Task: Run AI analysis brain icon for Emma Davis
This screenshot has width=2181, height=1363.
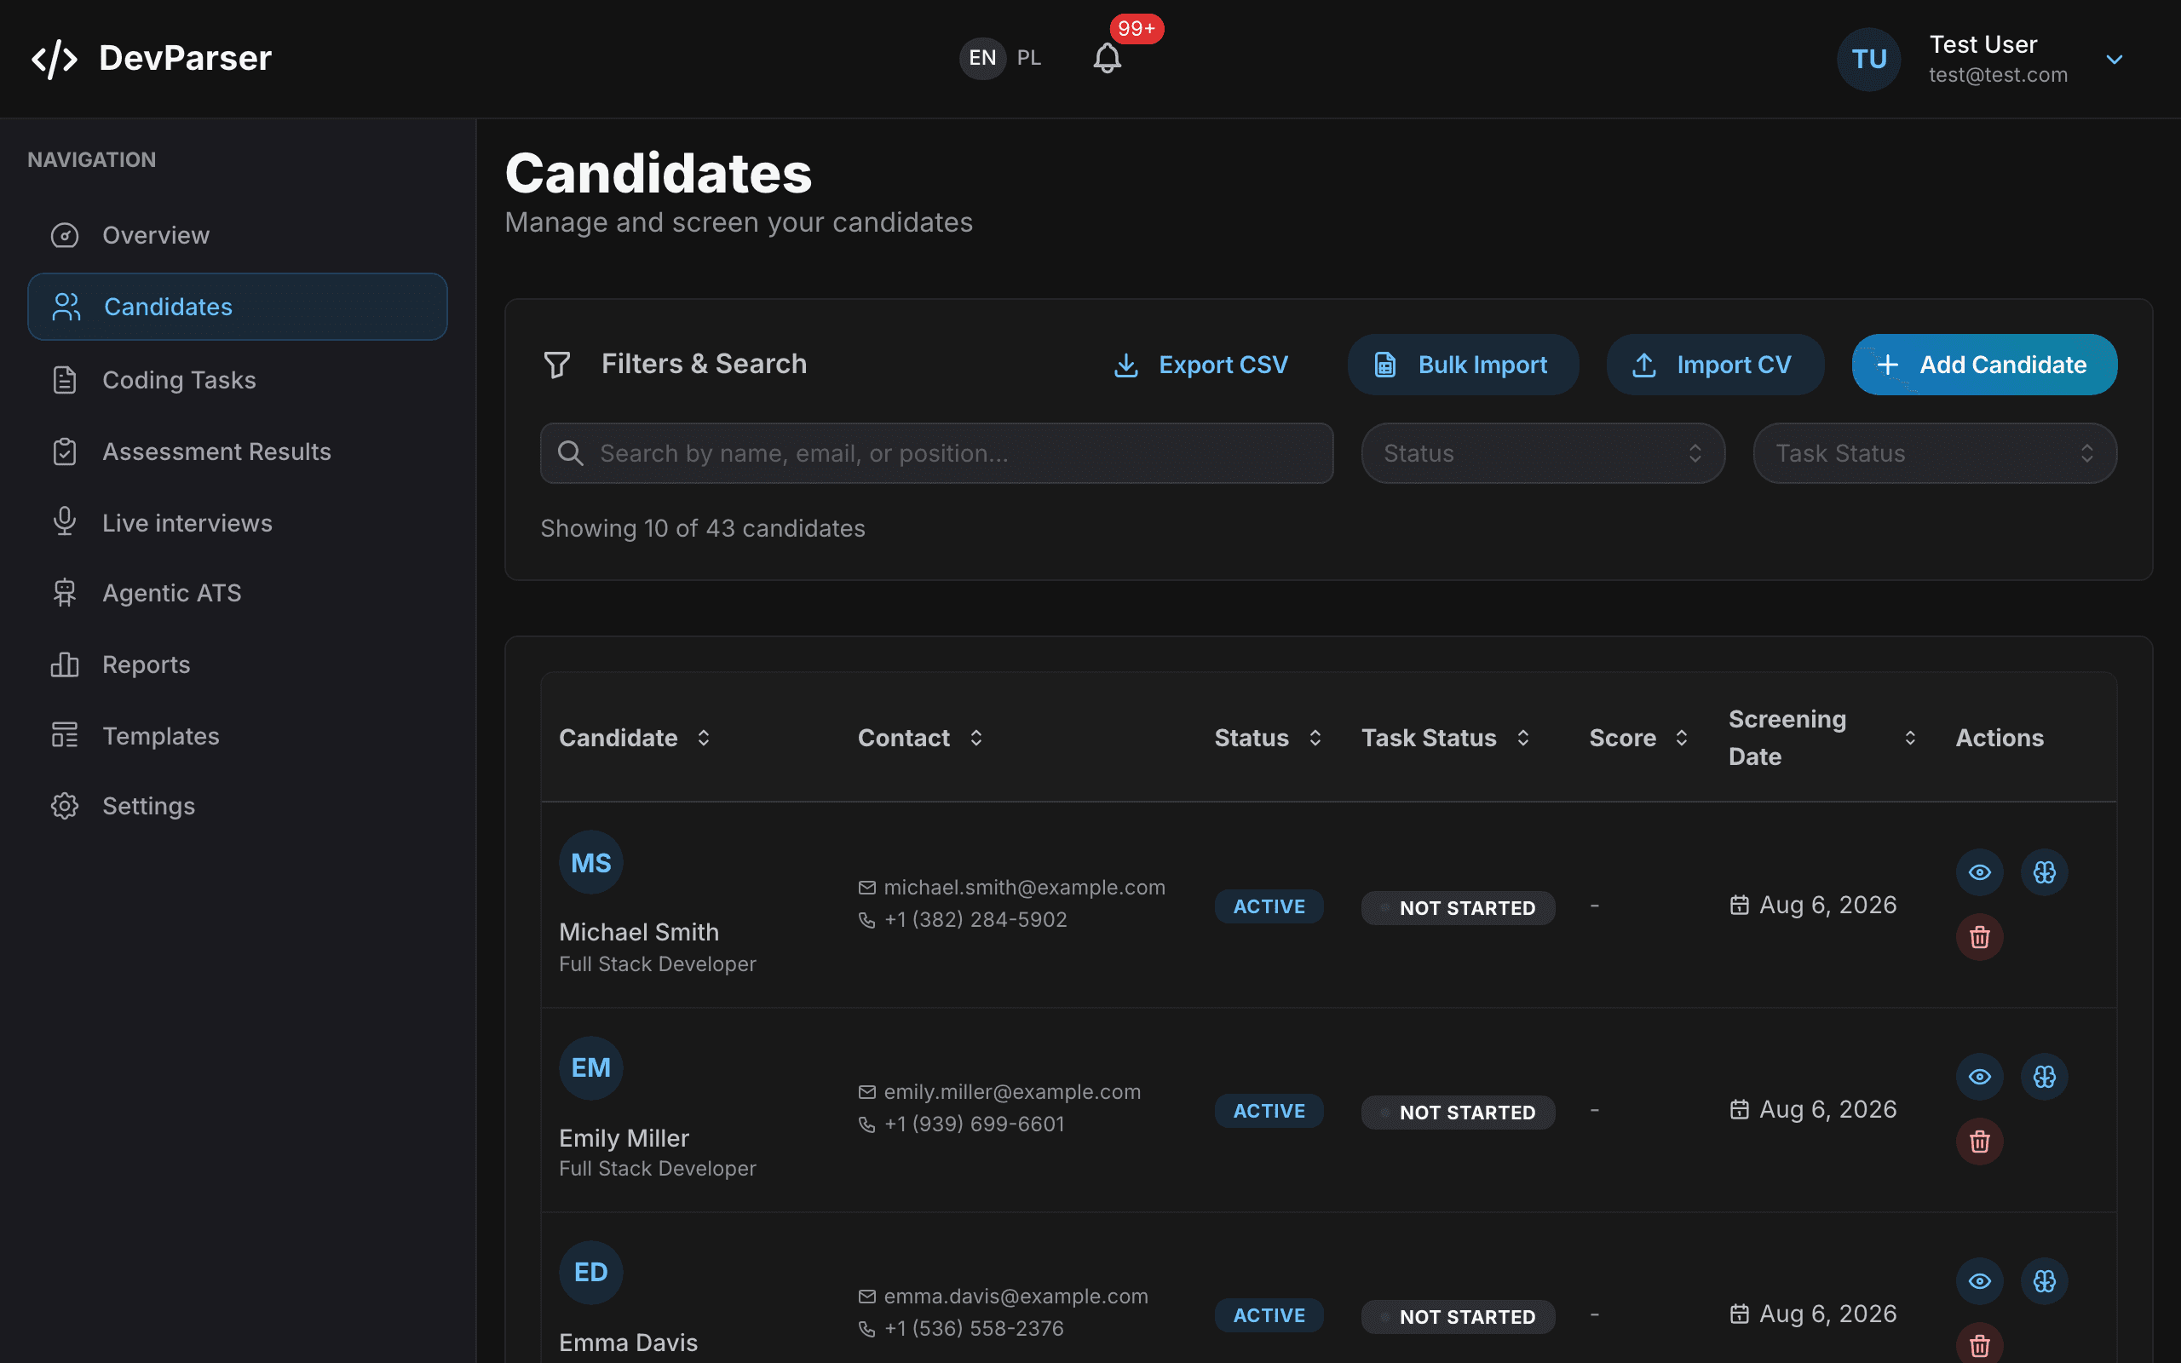Action: pyautogui.click(x=2044, y=1281)
